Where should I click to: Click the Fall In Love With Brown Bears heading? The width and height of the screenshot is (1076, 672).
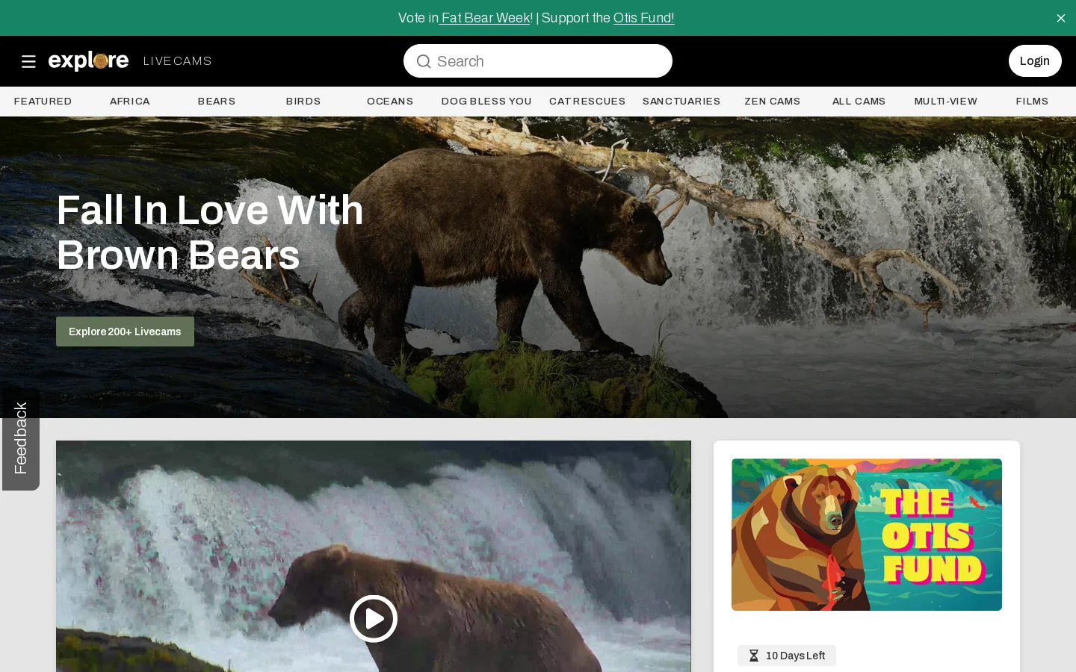coord(210,233)
